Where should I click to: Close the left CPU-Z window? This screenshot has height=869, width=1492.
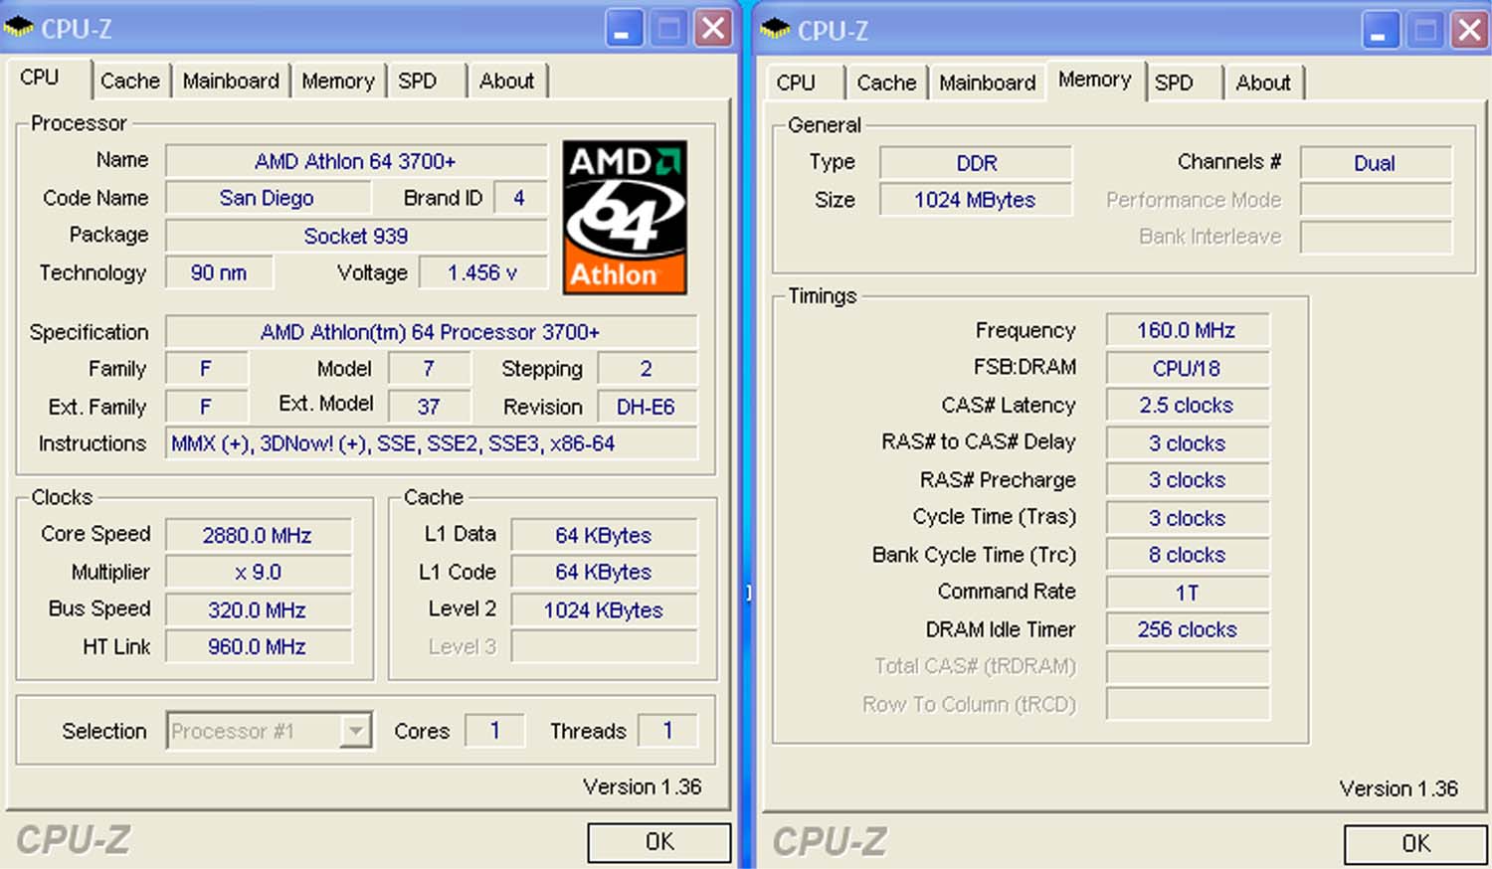pyautogui.click(x=713, y=29)
